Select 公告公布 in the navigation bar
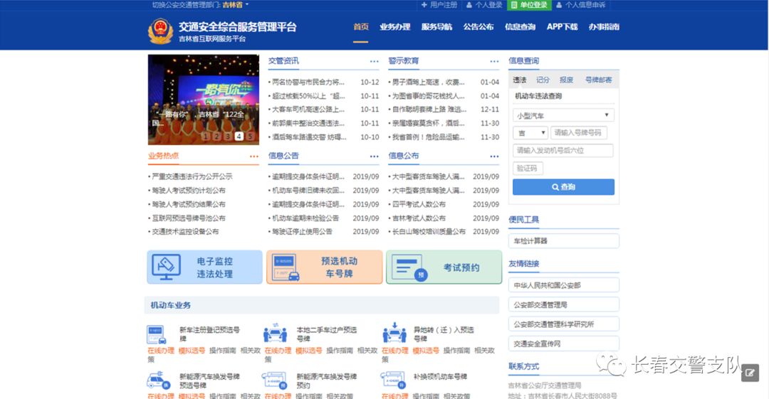769x399 pixels. 478,27
